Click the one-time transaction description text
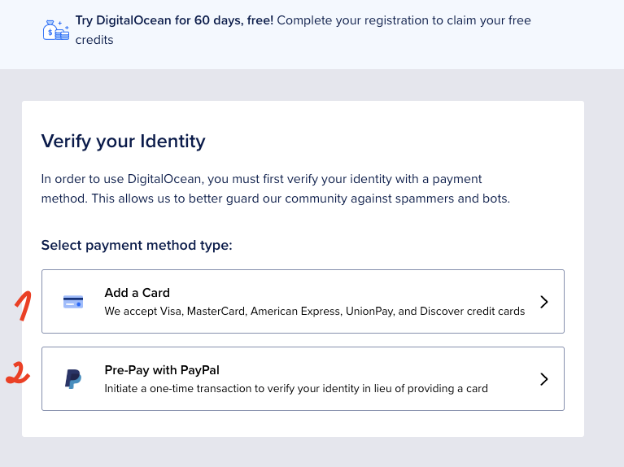This screenshot has width=624, height=467. (296, 389)
